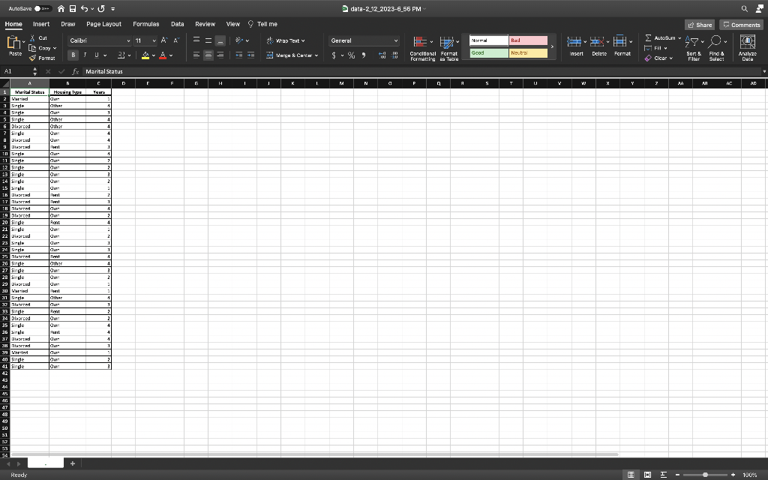This screenshot has width=768, height=480.
Task: Apply bold formatting from the ribbon
Action: (x=73, y=55)
